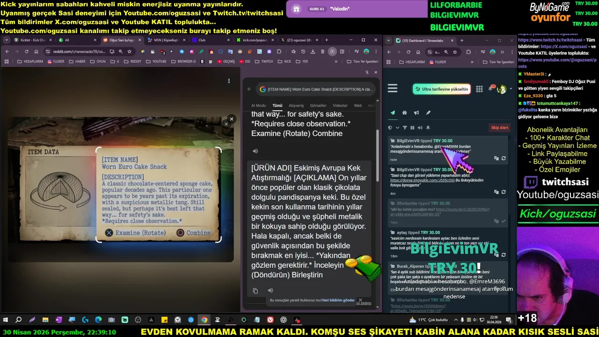Listen to the translation speaker icon
This screenshot has height=337, width=599.
click(x=270, y=291)
